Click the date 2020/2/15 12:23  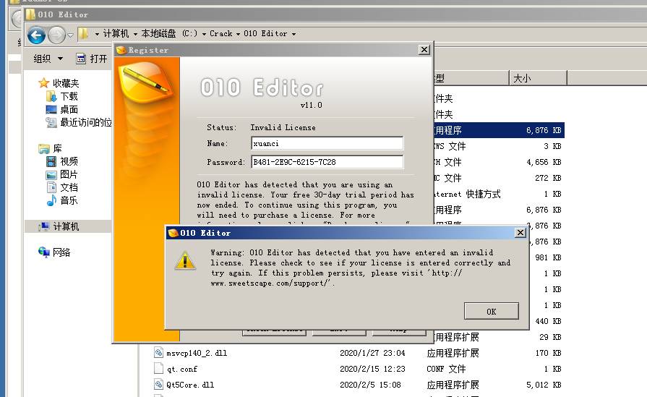click(372, 369)
